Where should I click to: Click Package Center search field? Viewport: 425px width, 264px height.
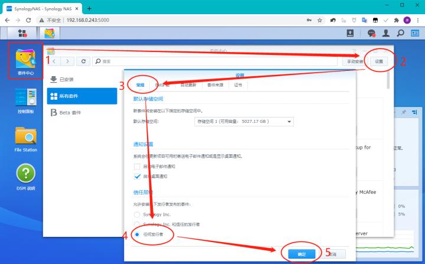(215, 61)
